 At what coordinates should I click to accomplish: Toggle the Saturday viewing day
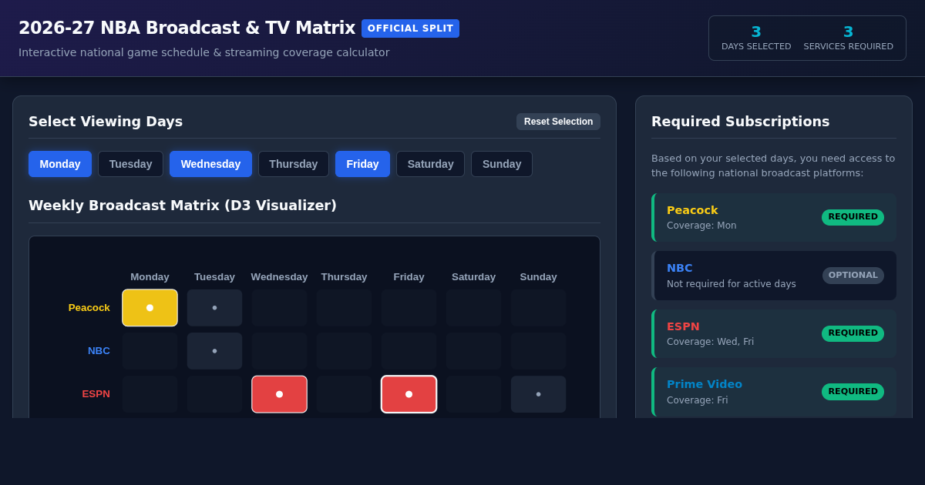[430, 164]
